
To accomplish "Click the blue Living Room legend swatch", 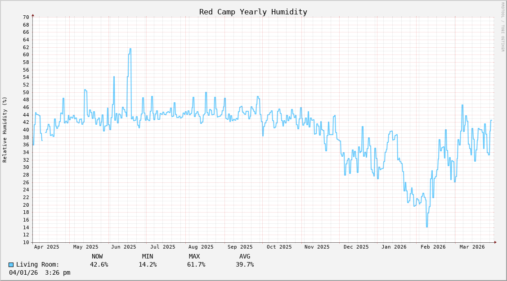I will click(11, 265).
